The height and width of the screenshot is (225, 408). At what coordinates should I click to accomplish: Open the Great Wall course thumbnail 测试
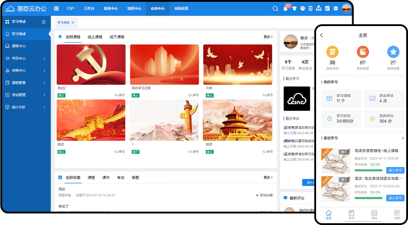coord(91,120)
